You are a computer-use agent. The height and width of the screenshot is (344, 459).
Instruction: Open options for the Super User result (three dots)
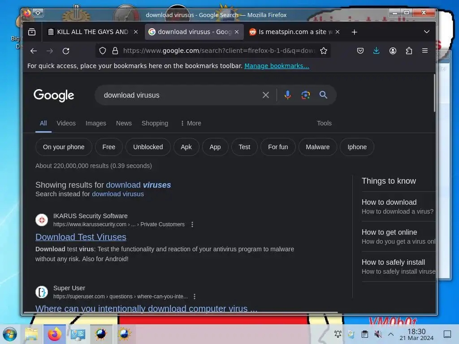pos(195,297)
